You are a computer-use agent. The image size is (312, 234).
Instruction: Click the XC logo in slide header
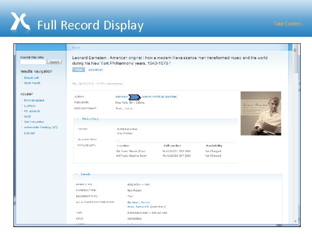pyautogui.click(x=20, y=21)
